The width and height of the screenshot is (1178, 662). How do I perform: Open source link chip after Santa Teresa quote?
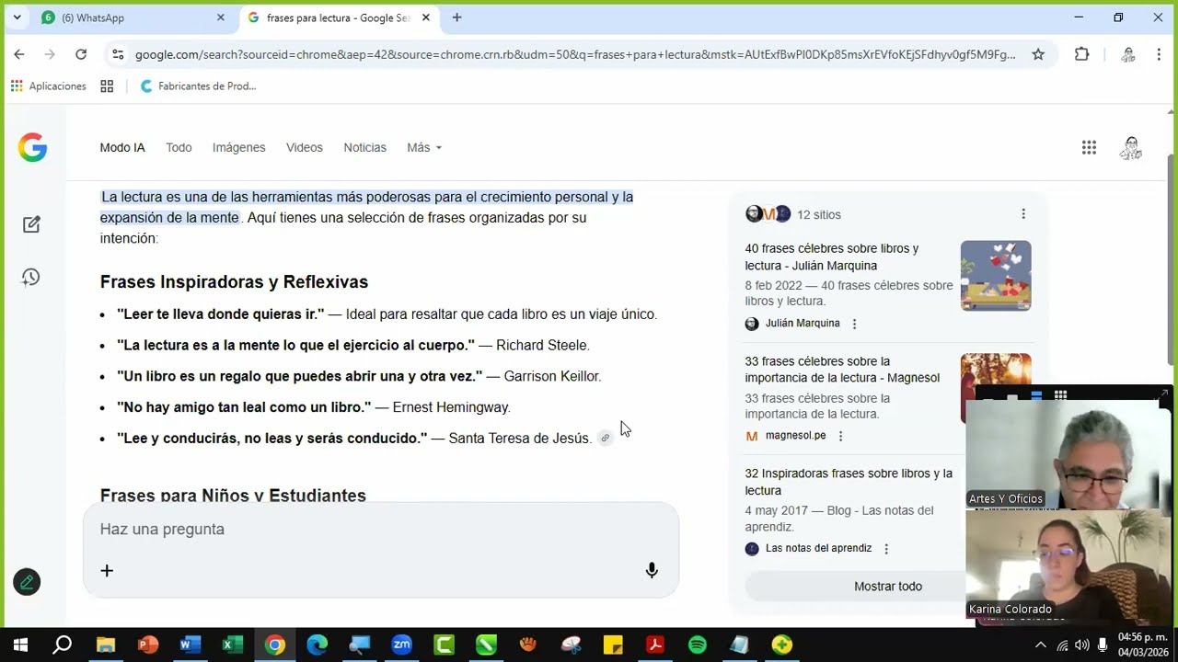pos(605,439)
